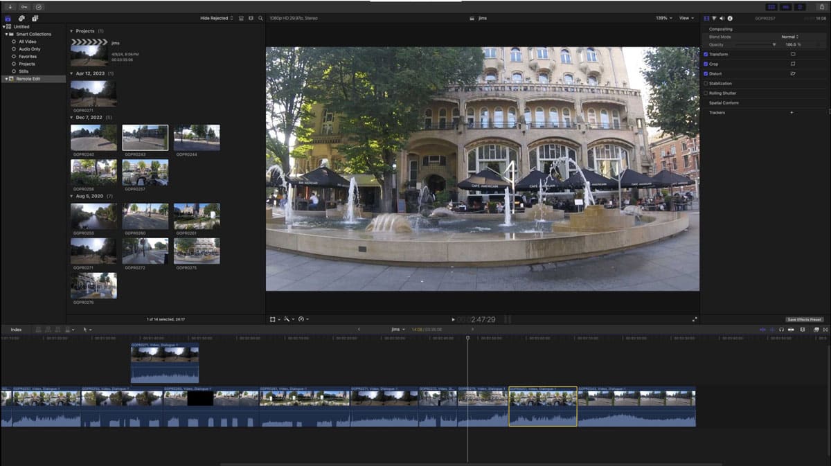This screenshot has width=831, height=466.
Task: Show Transform onscreen controls icon
Action: click(x=793, y=54)
